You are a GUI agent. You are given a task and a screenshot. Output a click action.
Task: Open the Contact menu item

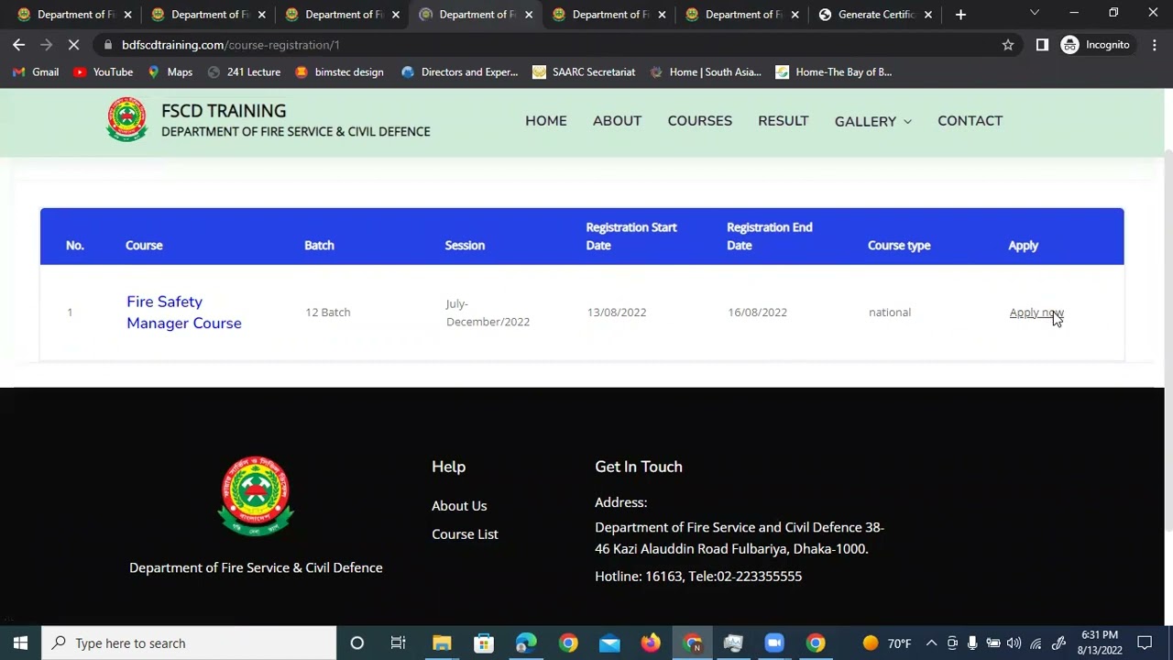[970, 121]
